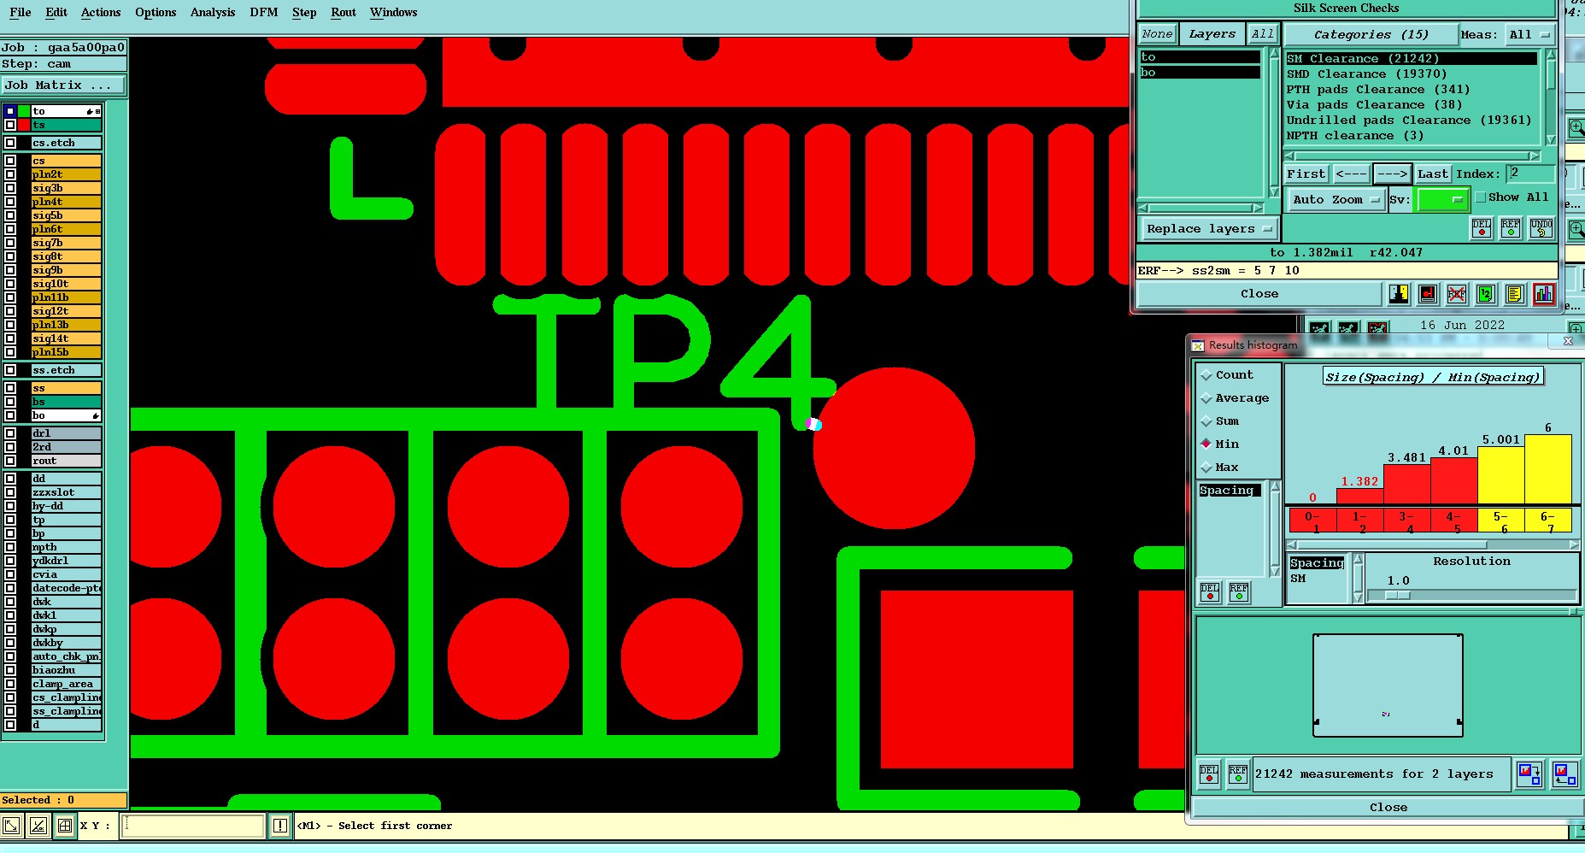Select the Sum radio option

(1206, 421)
